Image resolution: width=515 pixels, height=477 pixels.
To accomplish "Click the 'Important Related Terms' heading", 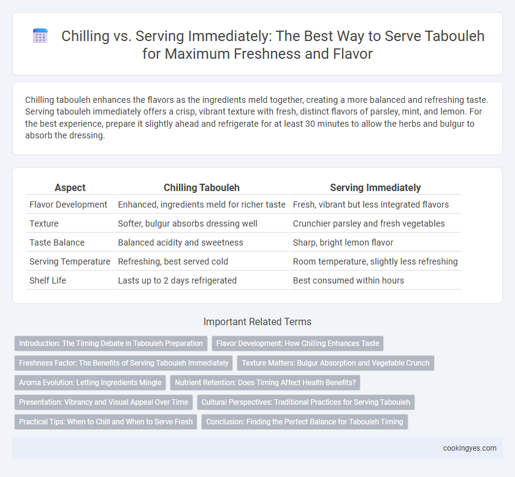I will click(x=257, y=321).
